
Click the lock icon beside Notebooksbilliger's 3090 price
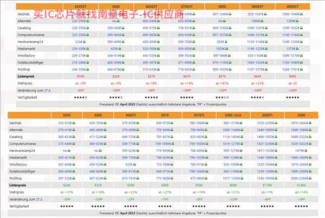tap(310, 171)
